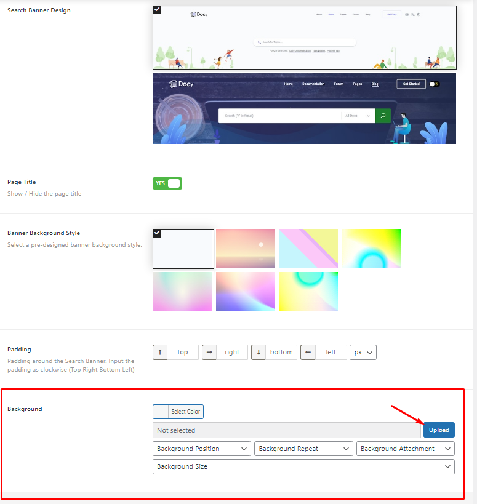Click the down arrow icon for bottom padding
This screenshot has height=504, width=477.
coord(259,352)
